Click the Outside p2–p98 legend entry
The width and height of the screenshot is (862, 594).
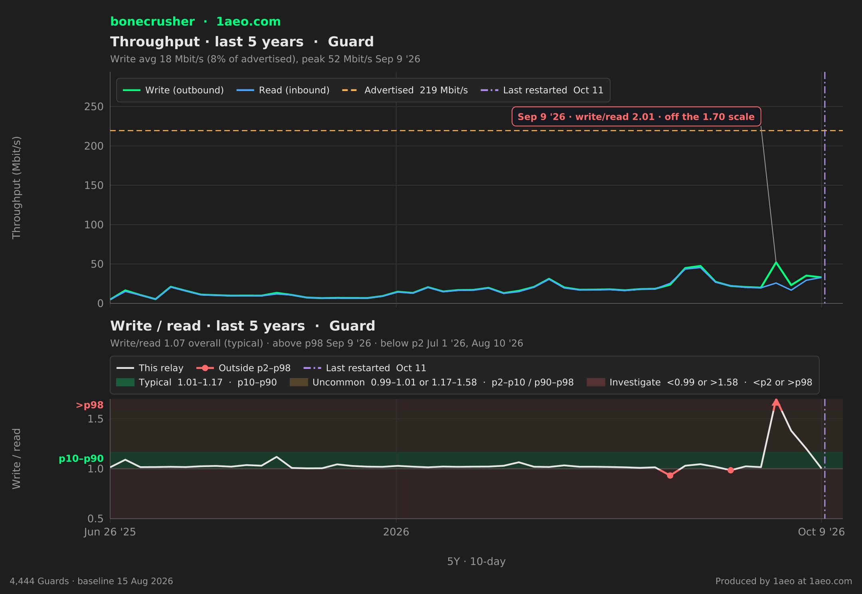[x=243, y=368]
